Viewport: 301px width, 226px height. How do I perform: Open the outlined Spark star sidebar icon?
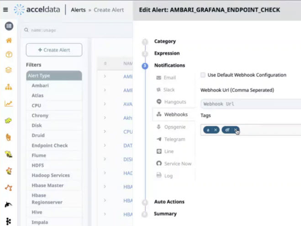click(9, 188)
